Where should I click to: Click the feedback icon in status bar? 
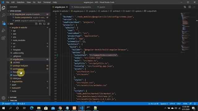(191, 104)
